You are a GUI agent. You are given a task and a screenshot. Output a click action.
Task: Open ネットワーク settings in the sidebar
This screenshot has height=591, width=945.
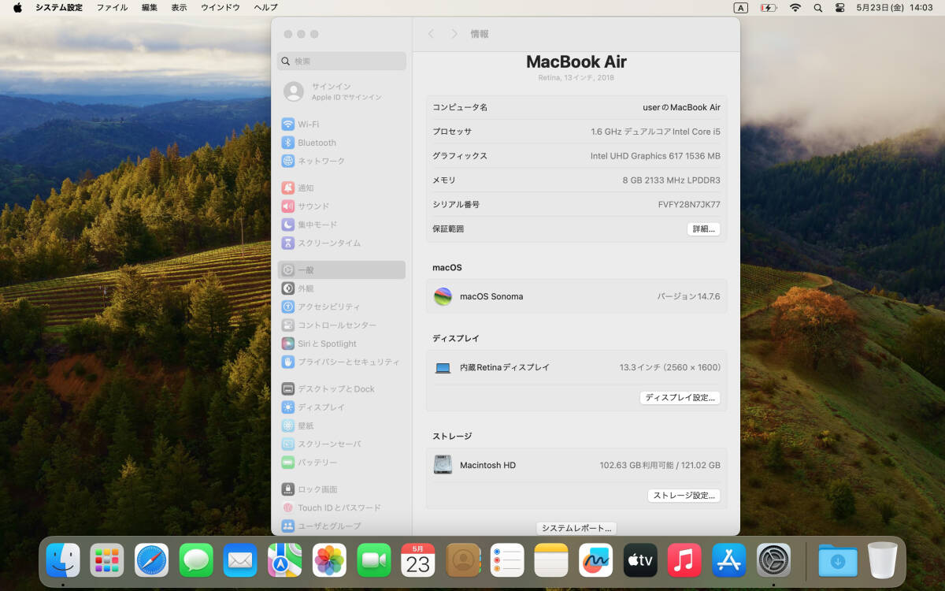pos(341,161)
